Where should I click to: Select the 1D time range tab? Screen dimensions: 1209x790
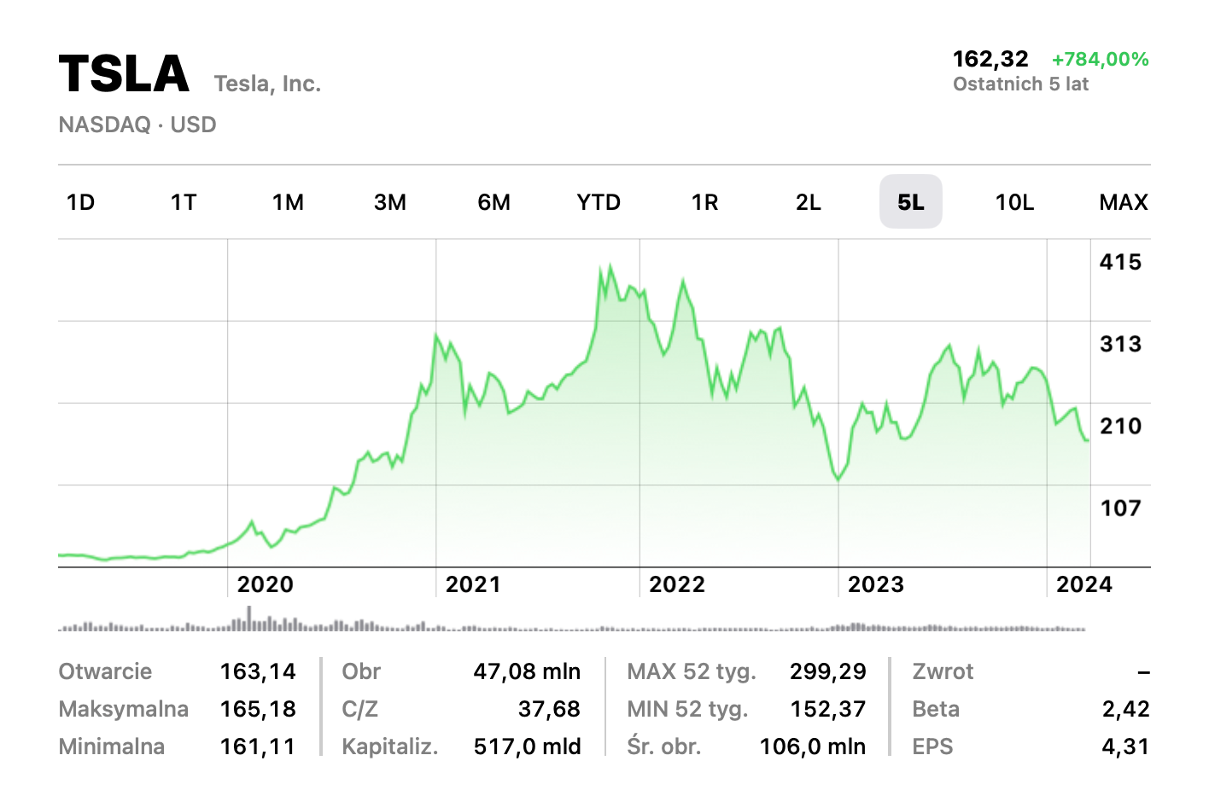(x=81, y=202)
